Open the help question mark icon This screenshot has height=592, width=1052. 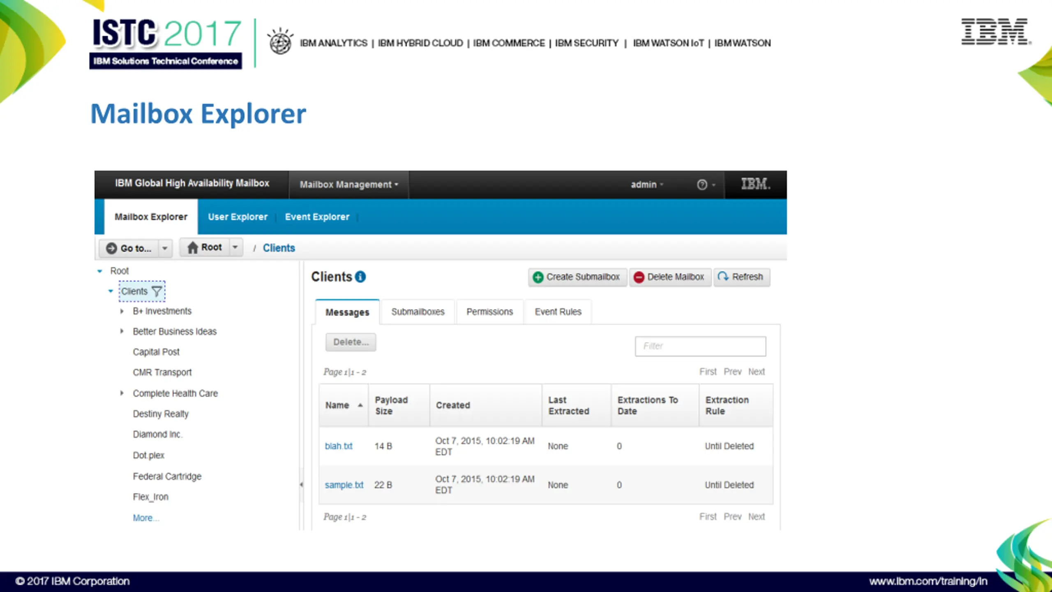(x=702, y=185)
